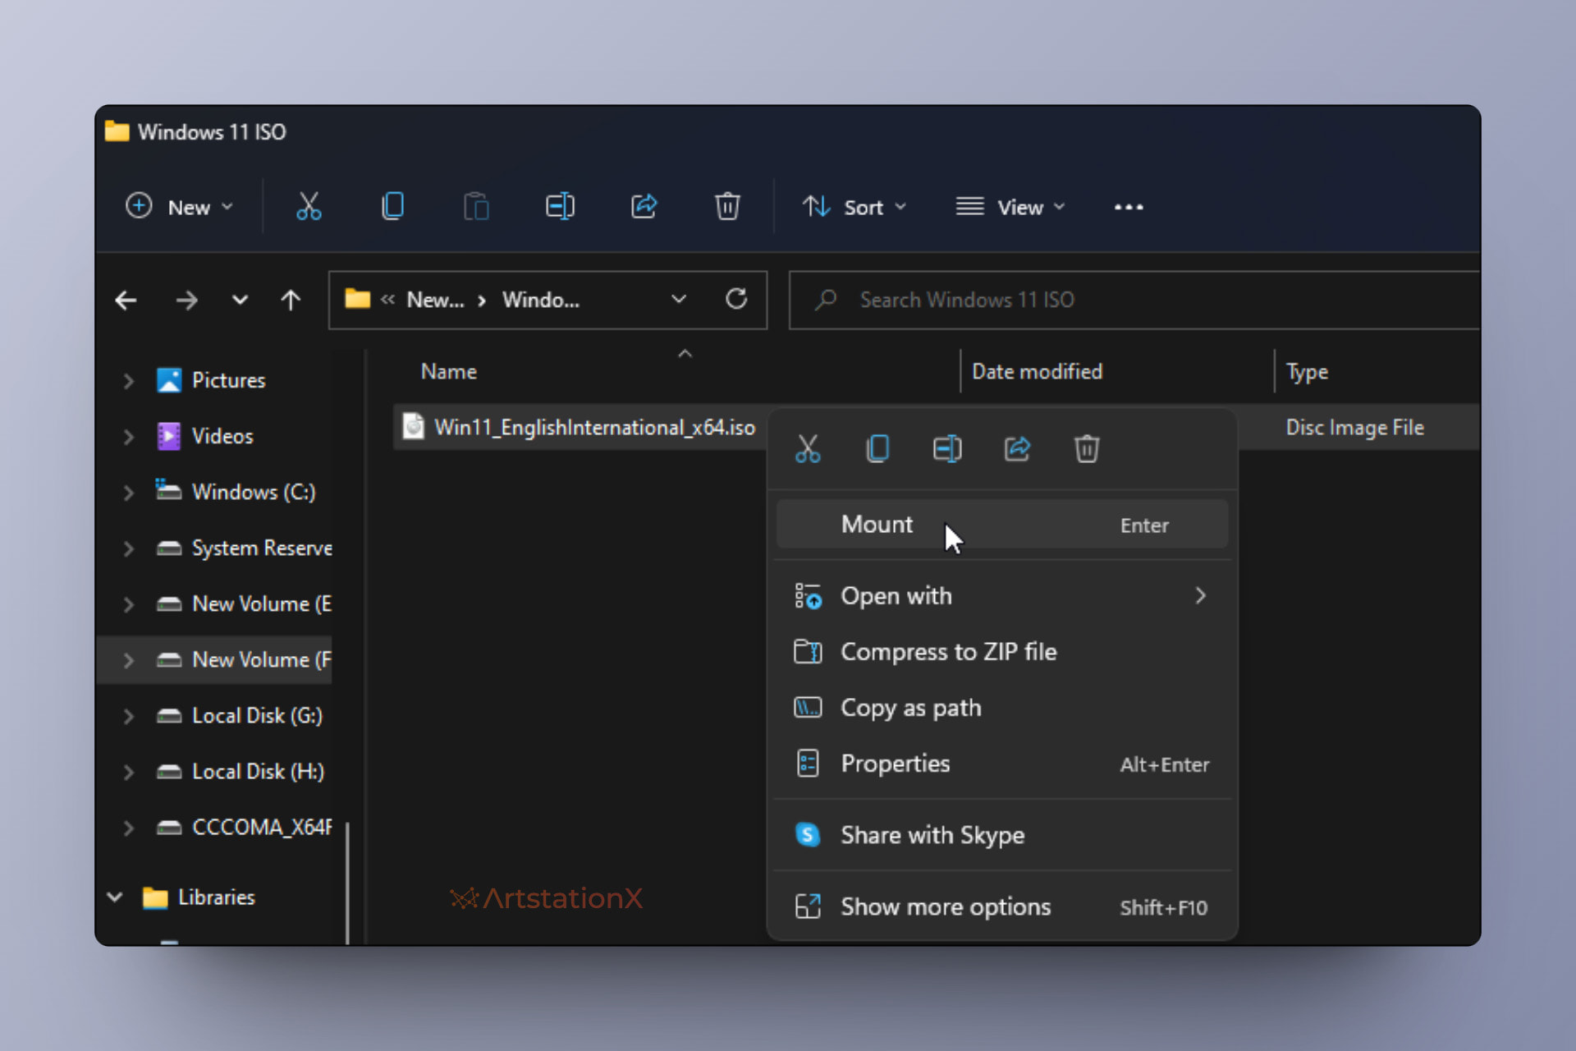Expand the Pictures tree node
The image size is (1576, 1051).
[129, 381]
